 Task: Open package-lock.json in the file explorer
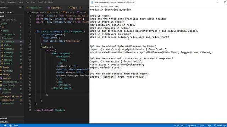coord(10,96)
